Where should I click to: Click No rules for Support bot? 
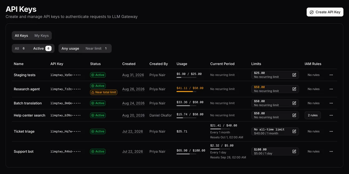(313, 152)
